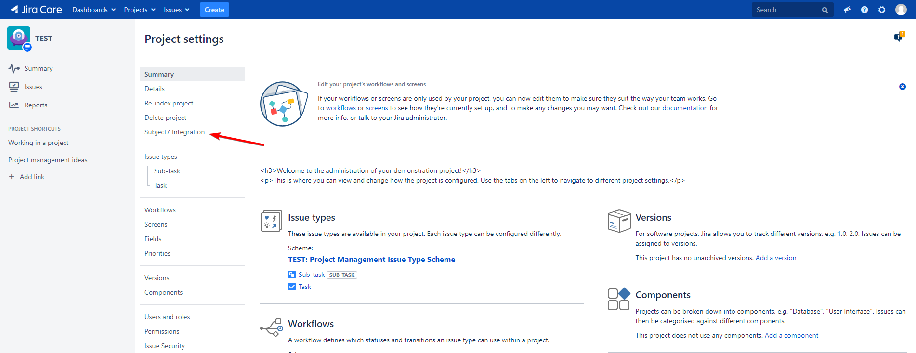Click the notification feedback icon with badge
Viewport: 916px width, 353px height.
coord(899,37)
